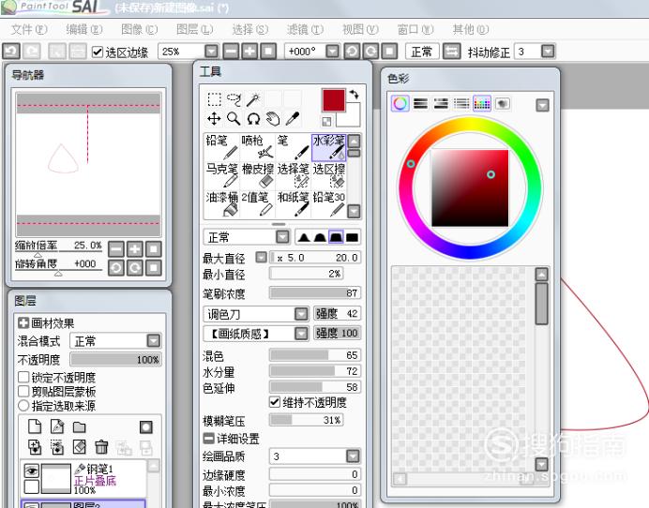Delete layer with the trash can icon
649x508 pixels.
(101, 447)
